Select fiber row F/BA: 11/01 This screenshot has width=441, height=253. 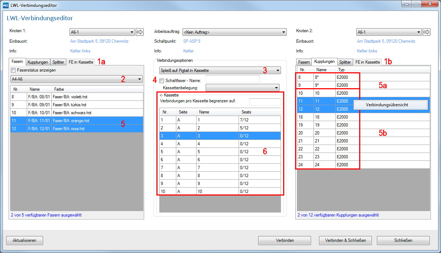pyautogui.click(x=77, y=121)
